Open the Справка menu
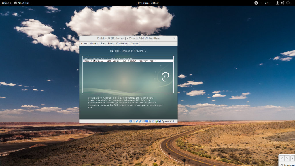Viewport: 295px width, 166px height. point(135,44)
